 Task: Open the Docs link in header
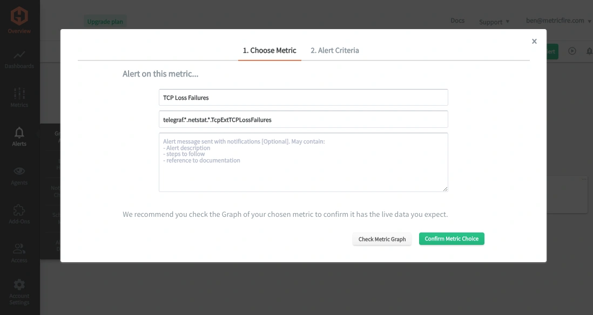(x=457, y=20)
